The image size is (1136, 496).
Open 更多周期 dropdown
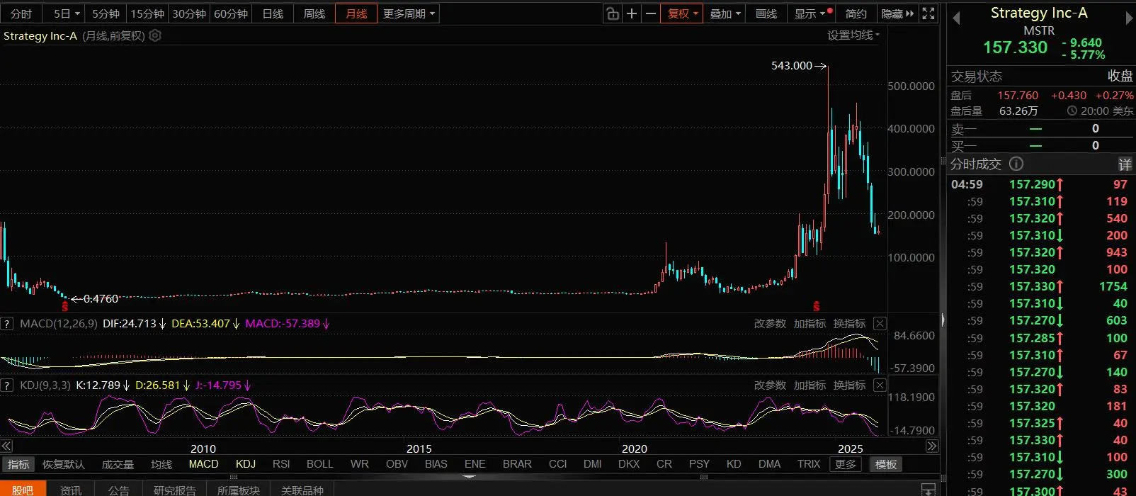[x=409, y=13]
